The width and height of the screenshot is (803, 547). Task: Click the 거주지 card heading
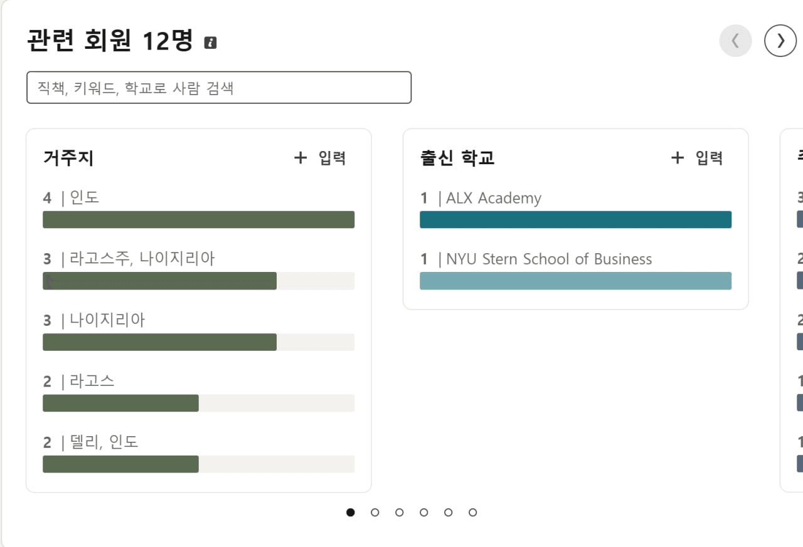pos(68,158)
